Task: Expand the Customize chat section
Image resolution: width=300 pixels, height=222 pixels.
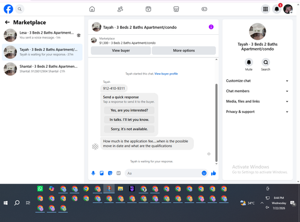Action: click(257, 81)
